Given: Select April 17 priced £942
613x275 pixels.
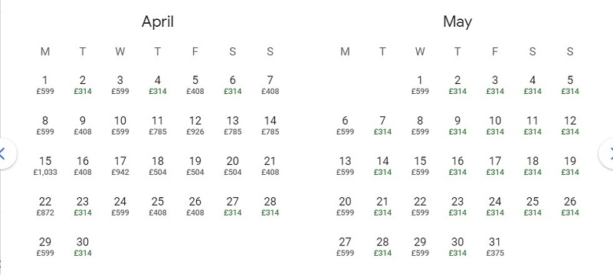Looking at the screenshot, I should click(x=120, y=166).
